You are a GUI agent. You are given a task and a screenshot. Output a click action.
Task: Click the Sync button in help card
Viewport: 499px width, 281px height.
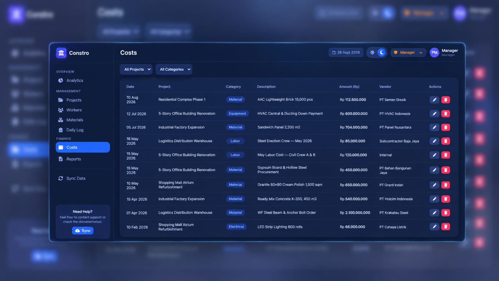83,231
